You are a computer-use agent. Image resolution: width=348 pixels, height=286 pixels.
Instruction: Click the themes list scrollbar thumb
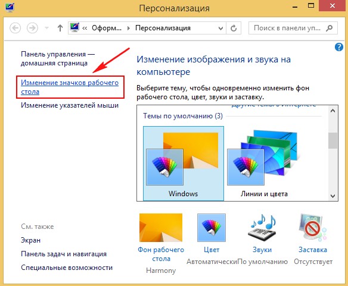click(x=333, y=141)
